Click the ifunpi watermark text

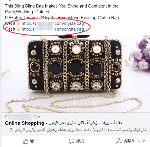(141, 140)
